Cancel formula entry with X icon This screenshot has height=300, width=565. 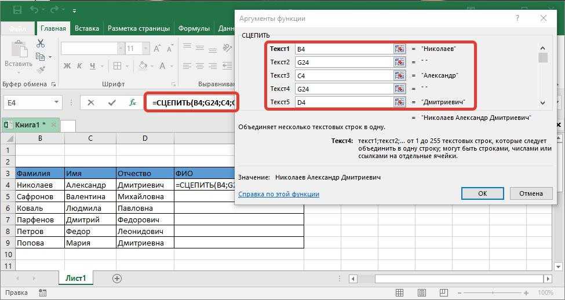click(91, 103)
